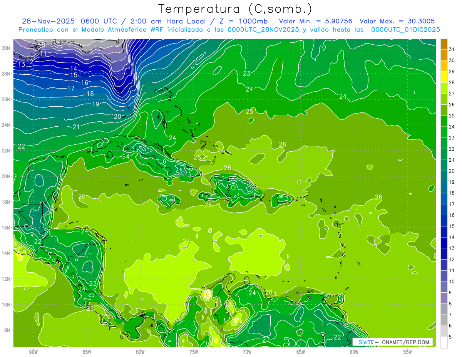Click the legend scale value '30'
The width and height of the screenshot is (462, 357).
coord(452,60)
